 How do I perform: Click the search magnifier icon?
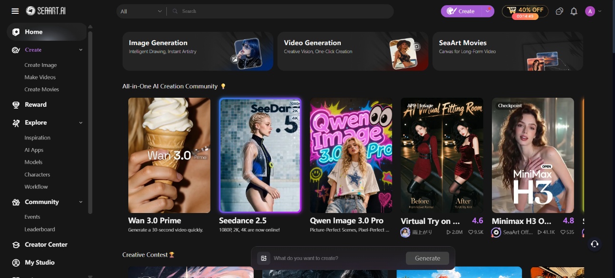175,11
